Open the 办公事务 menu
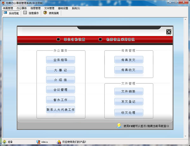The height and width of the screenshot is (146, 190). pyautogui.click(x=22, y=8)
